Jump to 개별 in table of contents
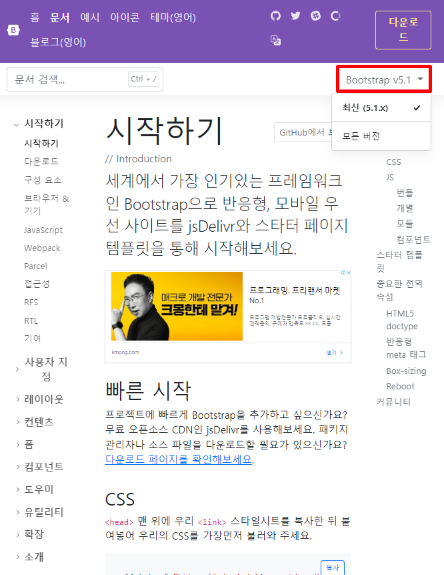 tap(405, 208)
